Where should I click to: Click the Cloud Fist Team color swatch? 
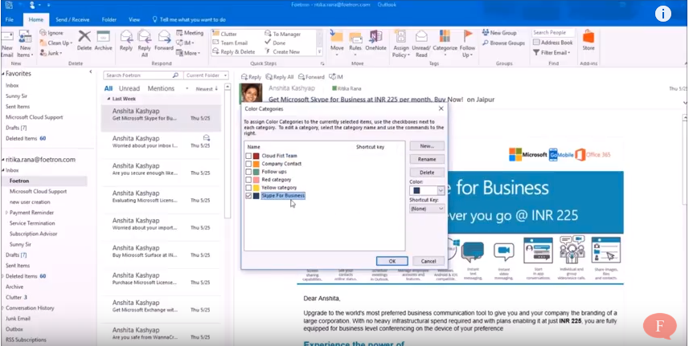click(x=256, y=156)
